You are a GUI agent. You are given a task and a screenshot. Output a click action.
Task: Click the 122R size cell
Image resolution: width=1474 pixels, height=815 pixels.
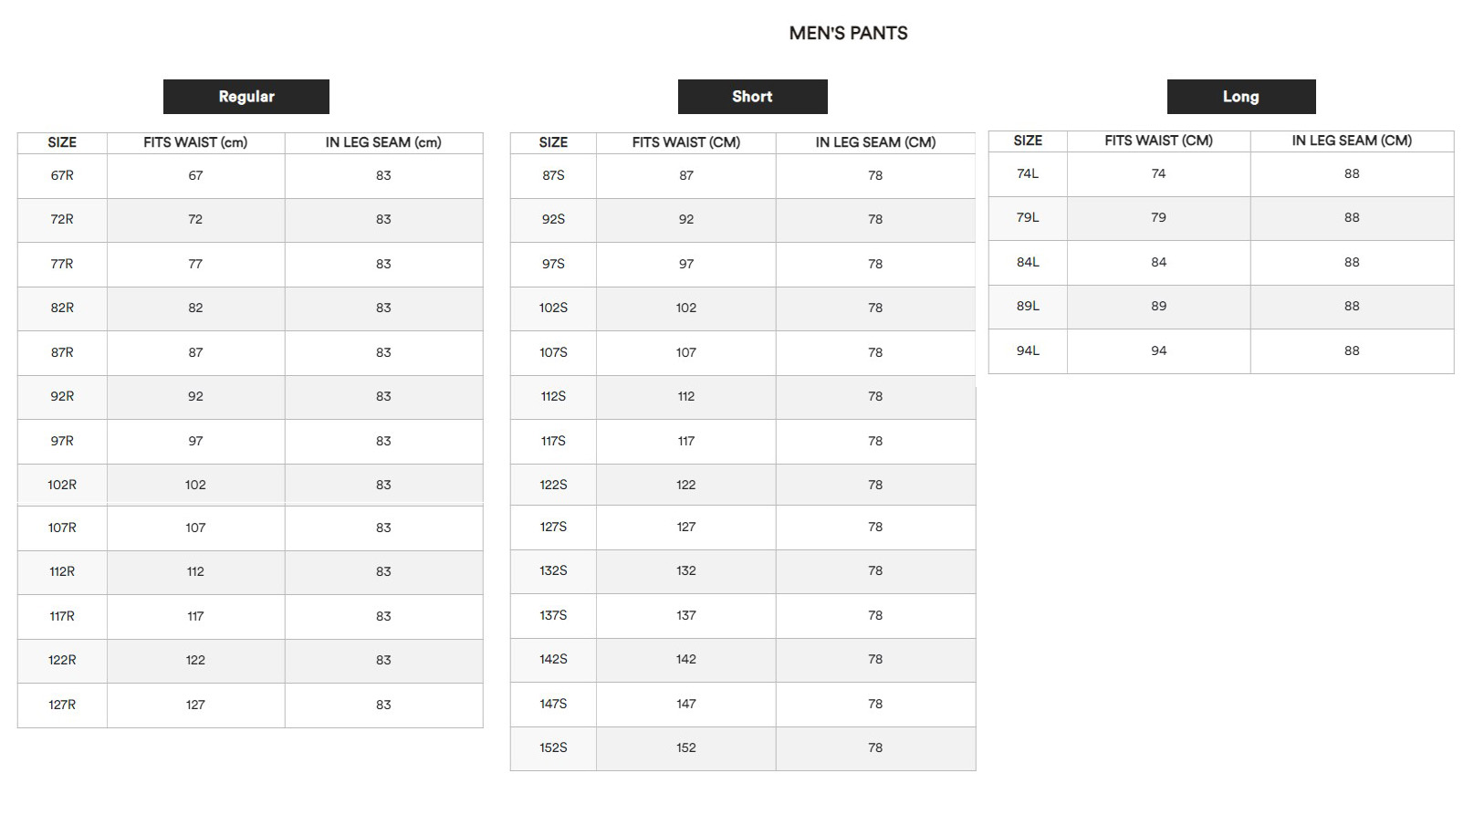click(x=62, y=660)
